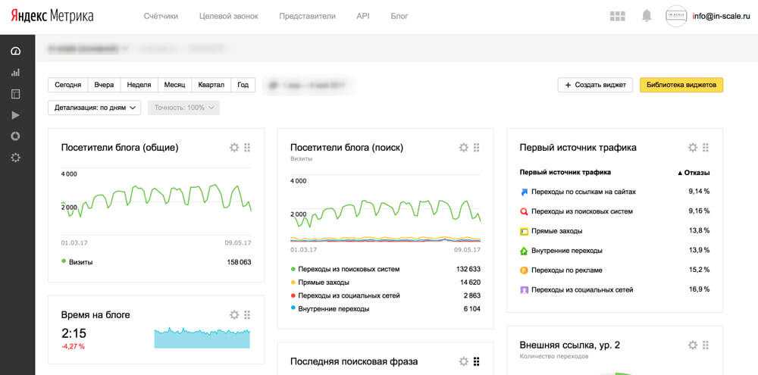758x375 pixels.
Task: Open the Yandex services grid icon
Action: [x=617, y=16]
